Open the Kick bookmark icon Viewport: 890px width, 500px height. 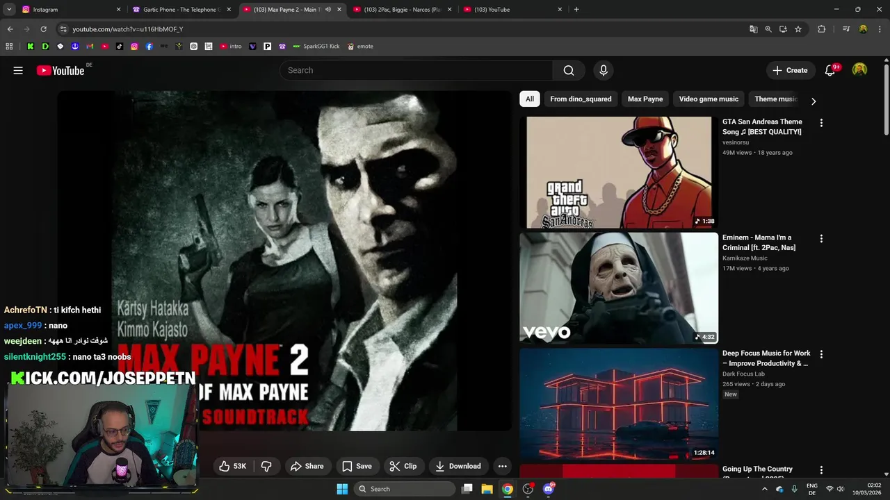(31, 47)
